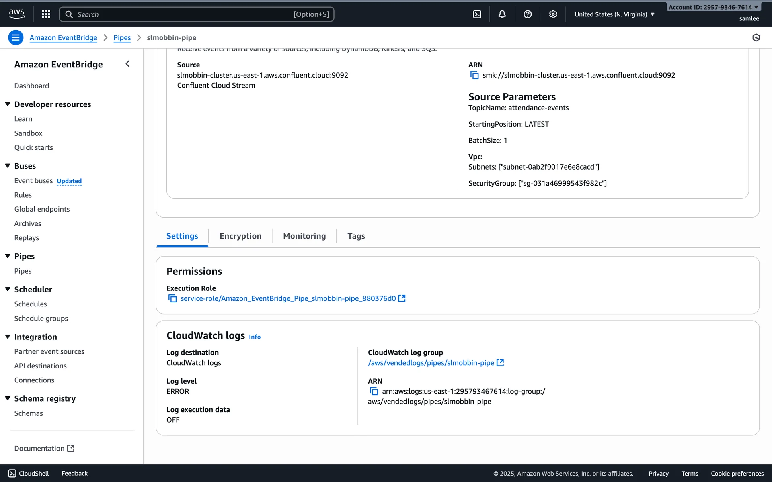Collapse the Developer resources section
772x482 pixels.
pyautogui.click(x=8, y=104)
